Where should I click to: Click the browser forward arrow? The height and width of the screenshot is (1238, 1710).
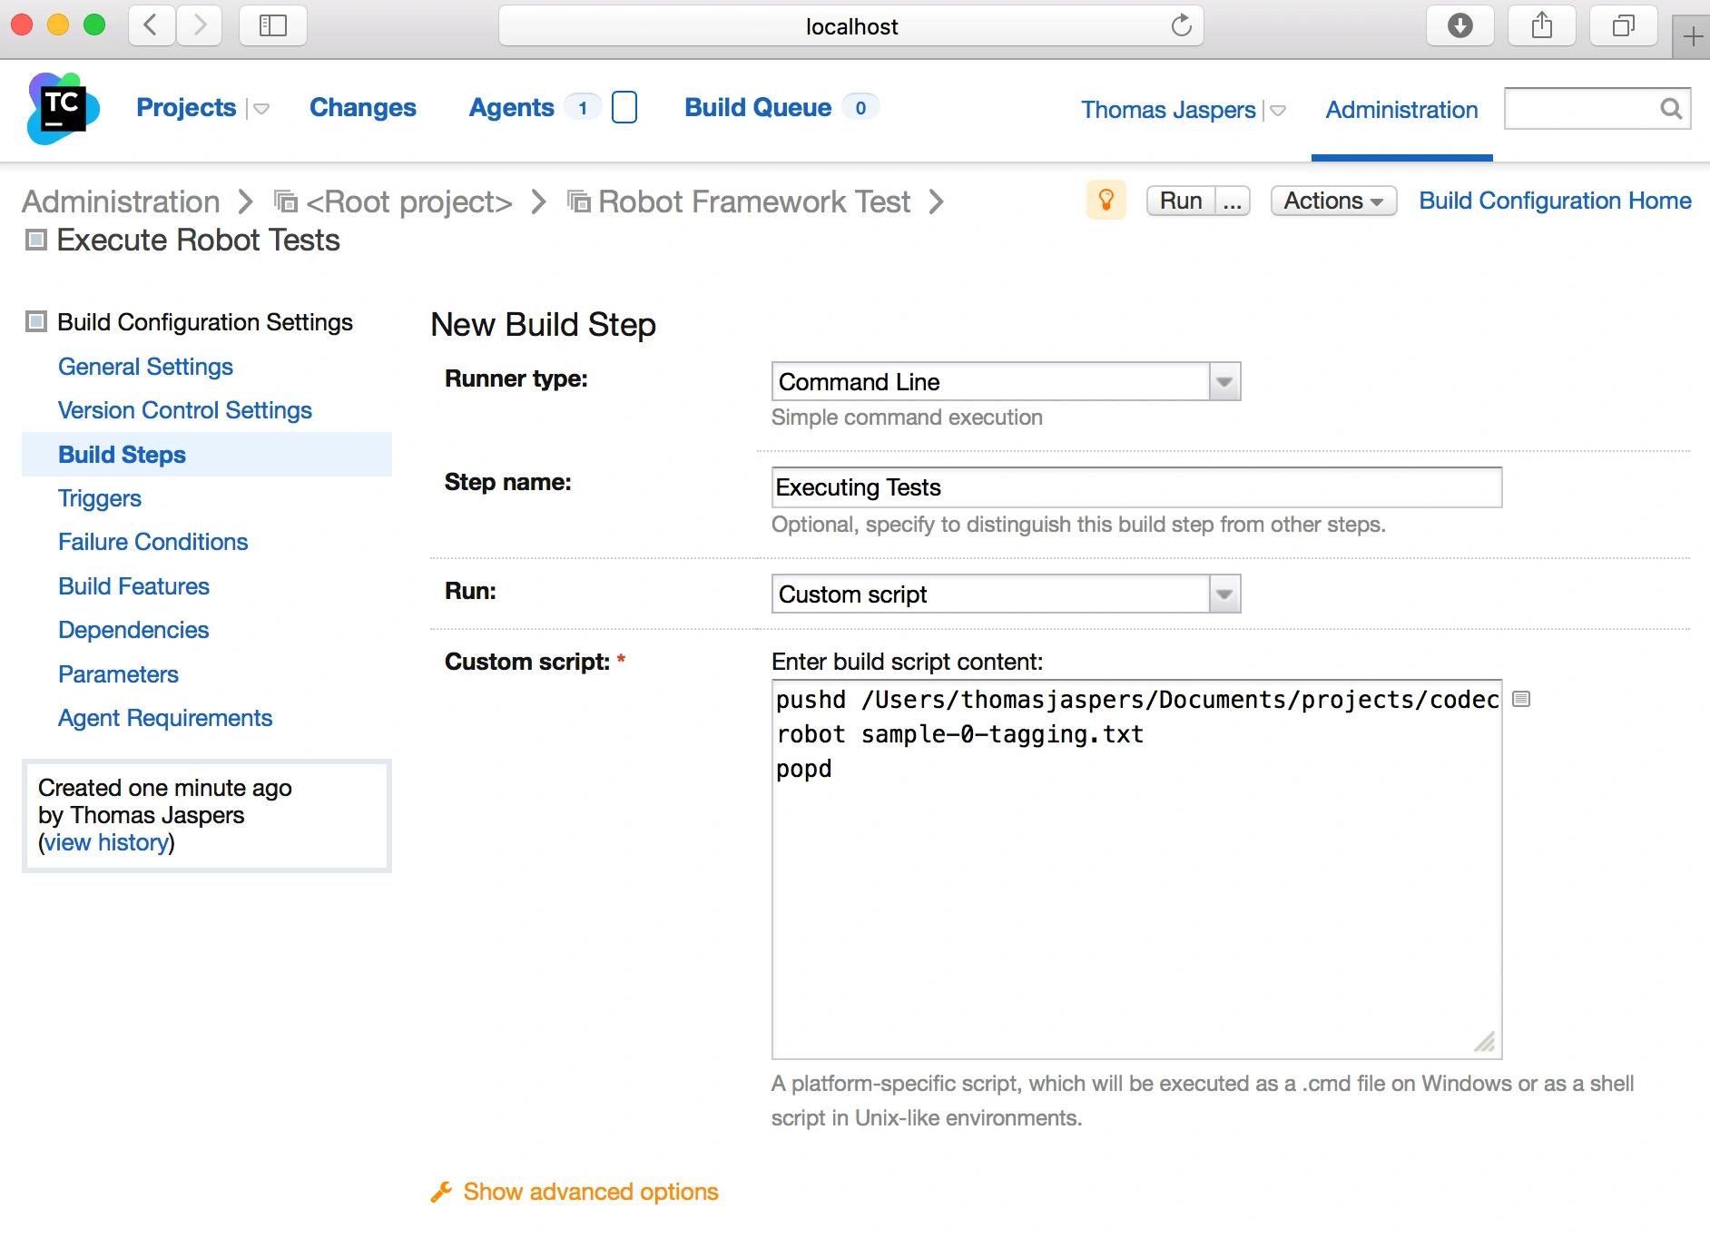200,25
